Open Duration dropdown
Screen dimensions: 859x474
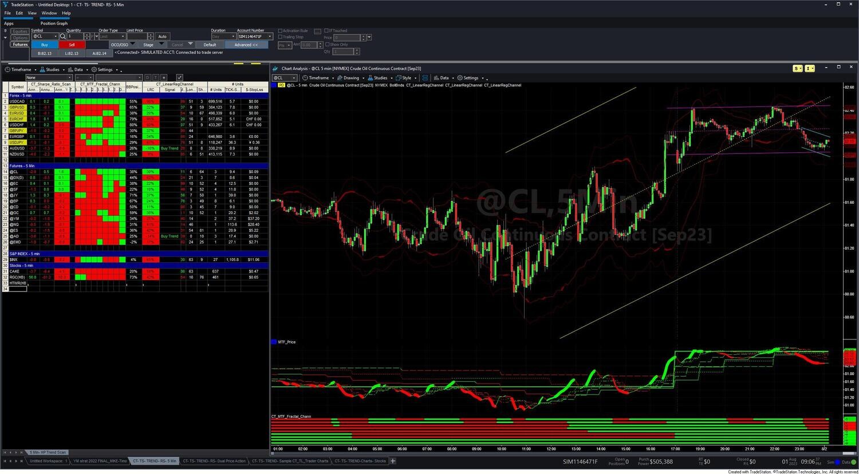click(233, 36)
